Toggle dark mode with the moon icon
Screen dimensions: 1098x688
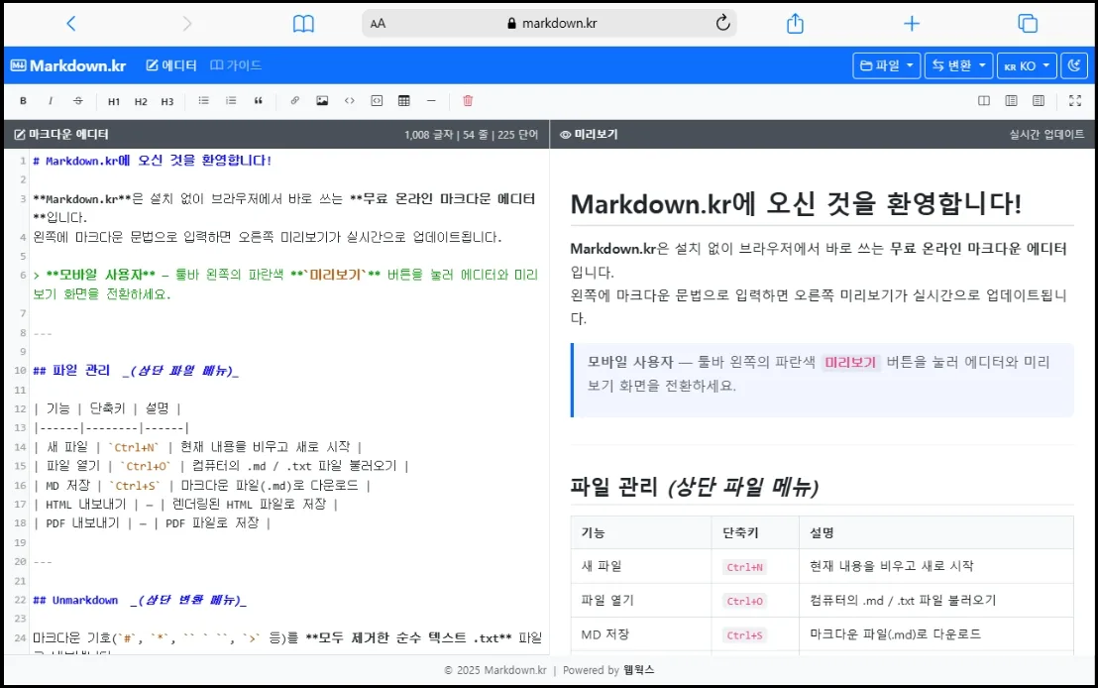pos(1074,65)
